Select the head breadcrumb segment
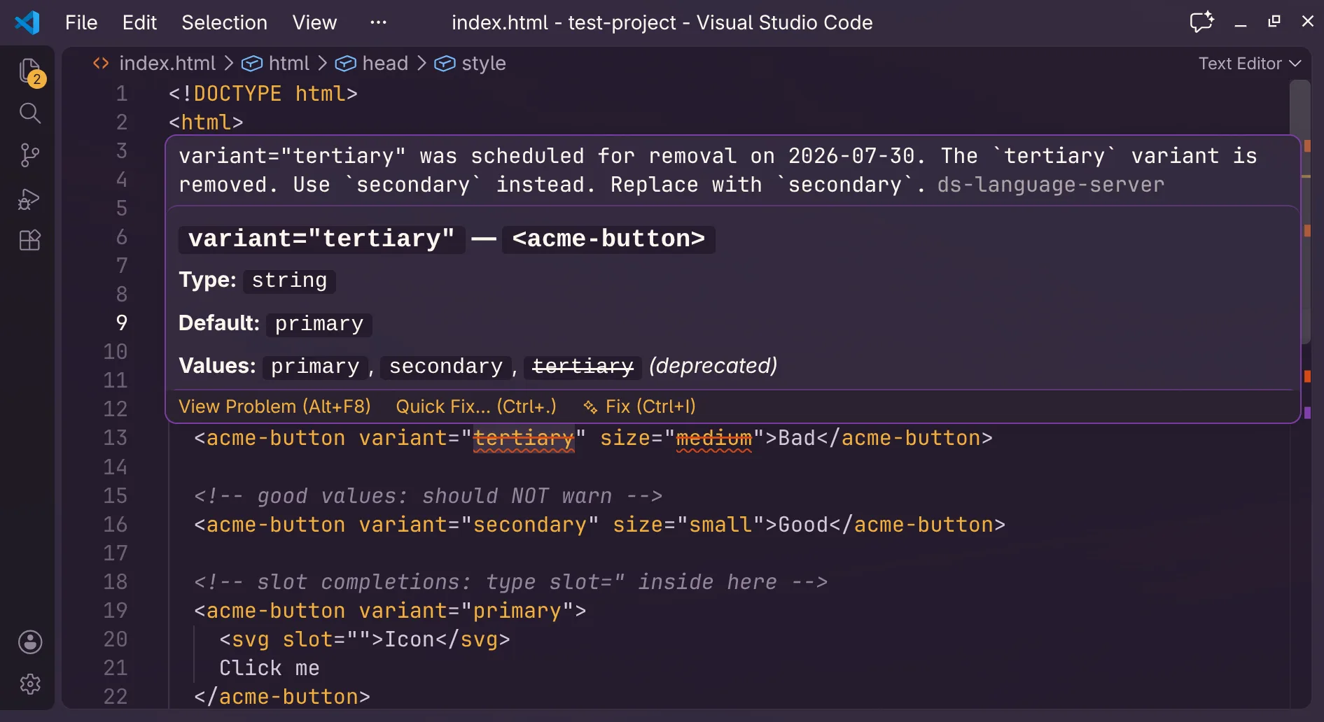This screenshot has height=722, width=1324. 385,64
